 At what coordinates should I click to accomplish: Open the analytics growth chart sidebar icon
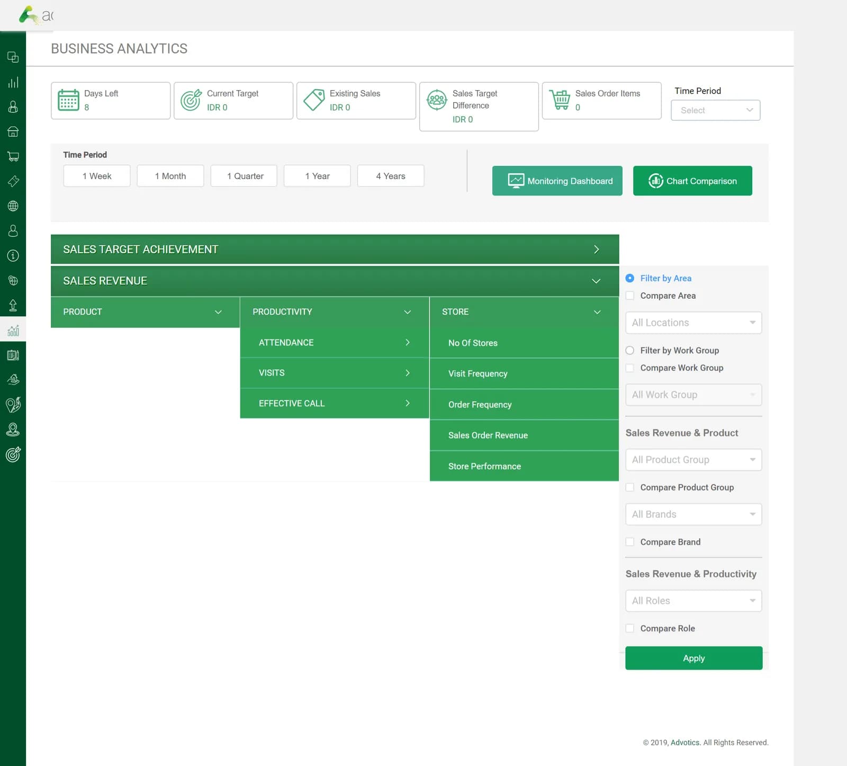13,331
